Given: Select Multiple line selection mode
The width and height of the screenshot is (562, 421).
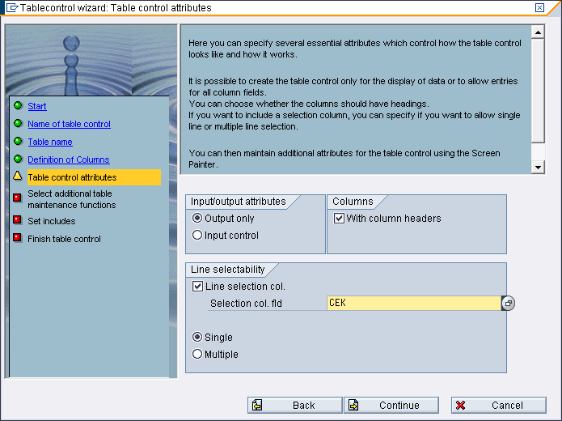Looking at the screenshot, I should tap(197, 354).
